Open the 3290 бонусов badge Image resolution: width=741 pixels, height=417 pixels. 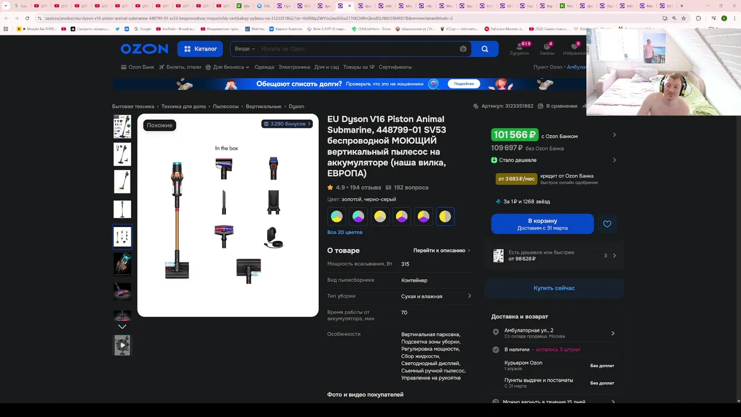[x=287, y=124]
